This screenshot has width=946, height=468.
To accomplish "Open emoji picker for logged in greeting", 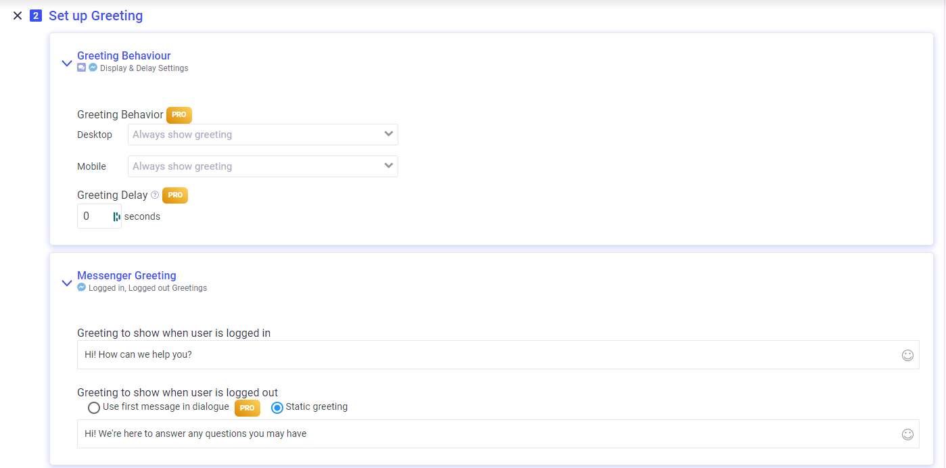I will pyautogui.click(x=907, y=355).
